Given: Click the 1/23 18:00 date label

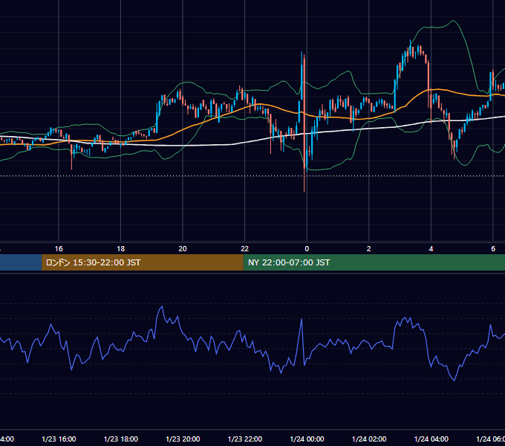Looking at the screenshot, I should coord(121,439).
